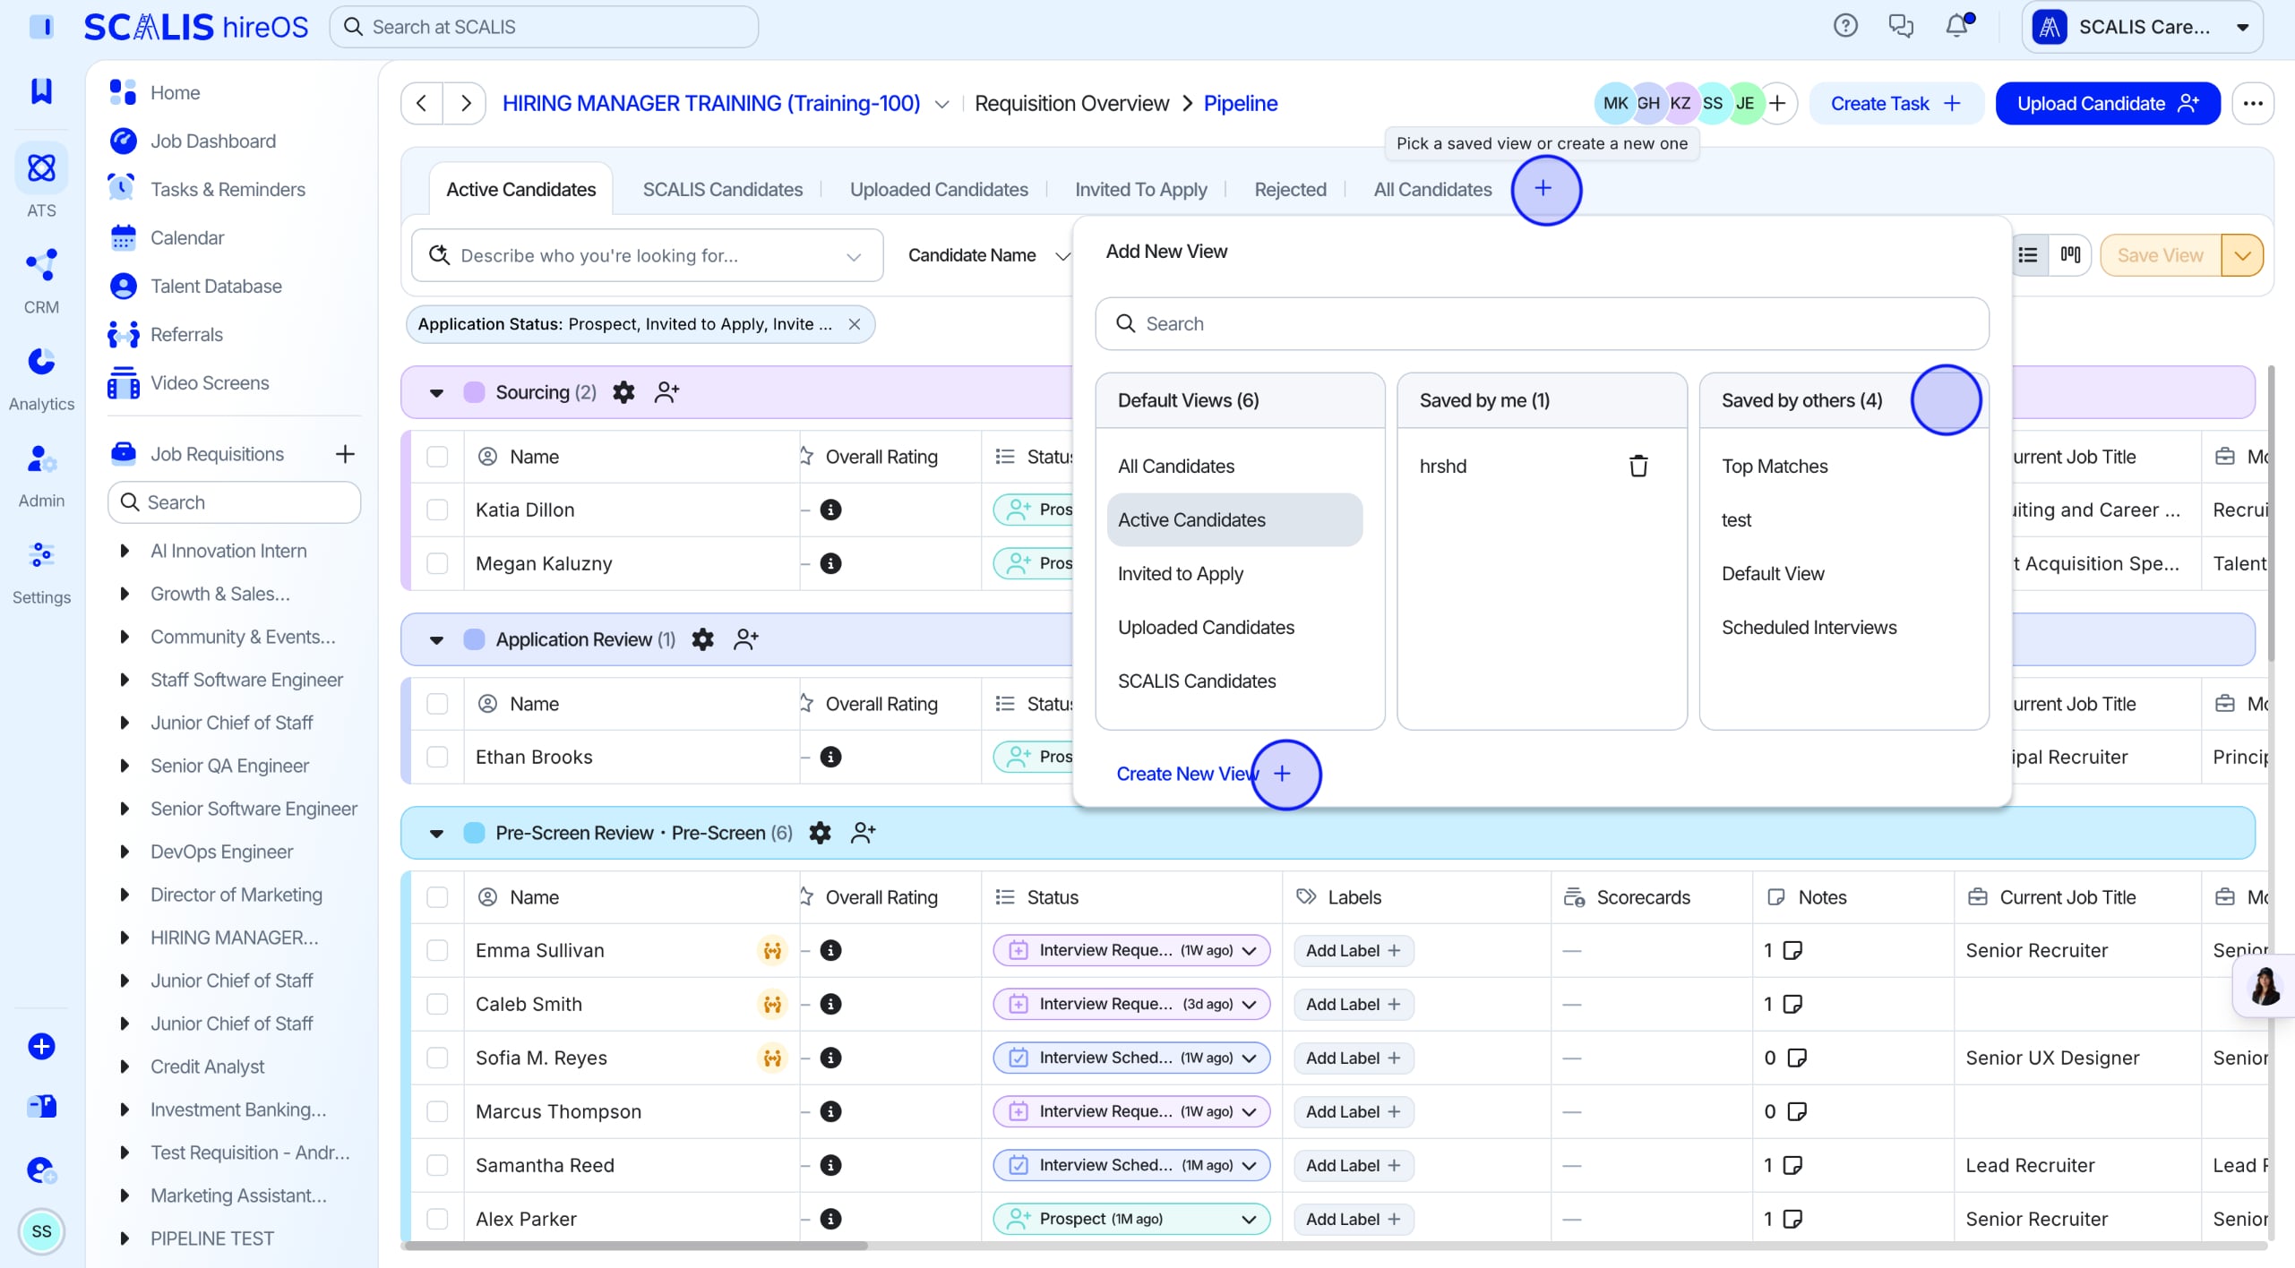Click the Application Review blue color swatch
The width and height of the screenshot is (2295, 1268).
coord(474,639)
